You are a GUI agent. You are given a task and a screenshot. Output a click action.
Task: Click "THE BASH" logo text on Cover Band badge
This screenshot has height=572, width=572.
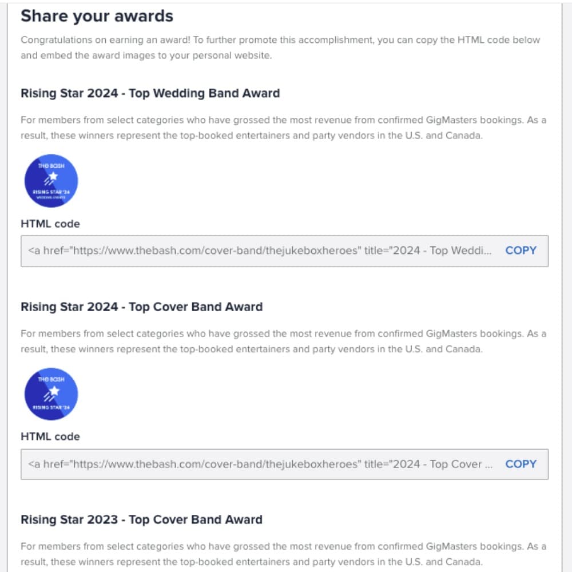point(51,379)
